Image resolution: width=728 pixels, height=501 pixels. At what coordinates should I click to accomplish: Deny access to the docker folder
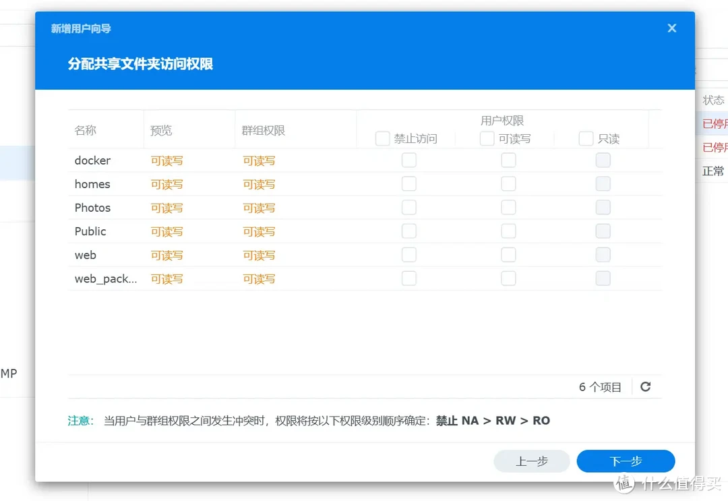[408, 160]
